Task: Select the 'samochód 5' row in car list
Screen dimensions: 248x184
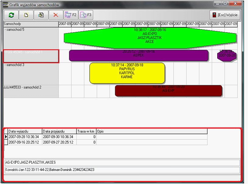Action: 30,38
